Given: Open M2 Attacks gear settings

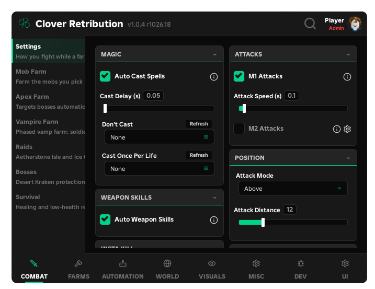Looking at the screenshot, I should click(347, 129).
